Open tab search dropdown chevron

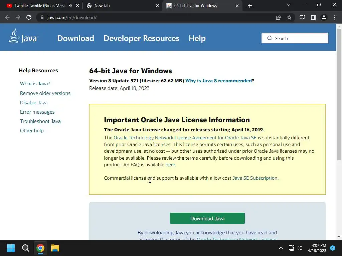[288, 5]
